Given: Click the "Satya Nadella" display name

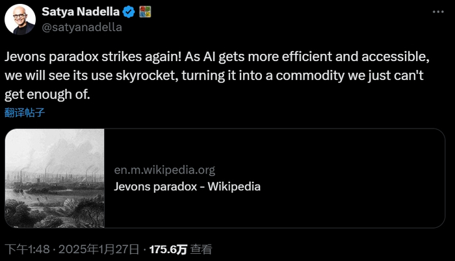Looking at the screenshot, I should pos(79,12).
